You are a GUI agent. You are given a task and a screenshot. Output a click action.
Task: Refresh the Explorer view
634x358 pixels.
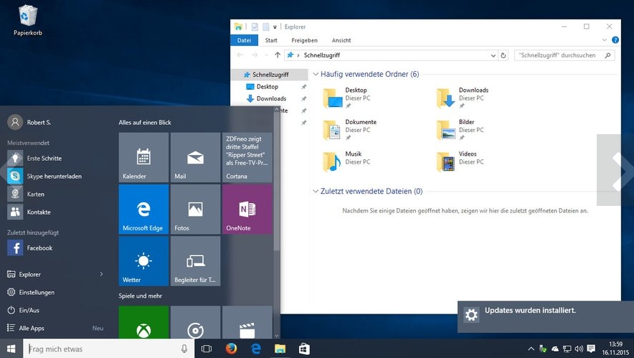click(x=503, y=55)
